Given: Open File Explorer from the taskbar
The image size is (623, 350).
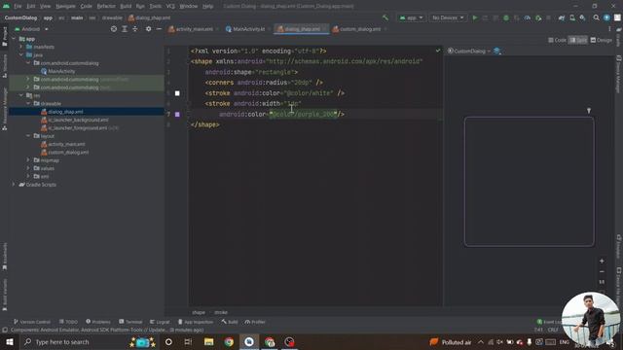Looking at the screenshot, I should click(208, 342).
